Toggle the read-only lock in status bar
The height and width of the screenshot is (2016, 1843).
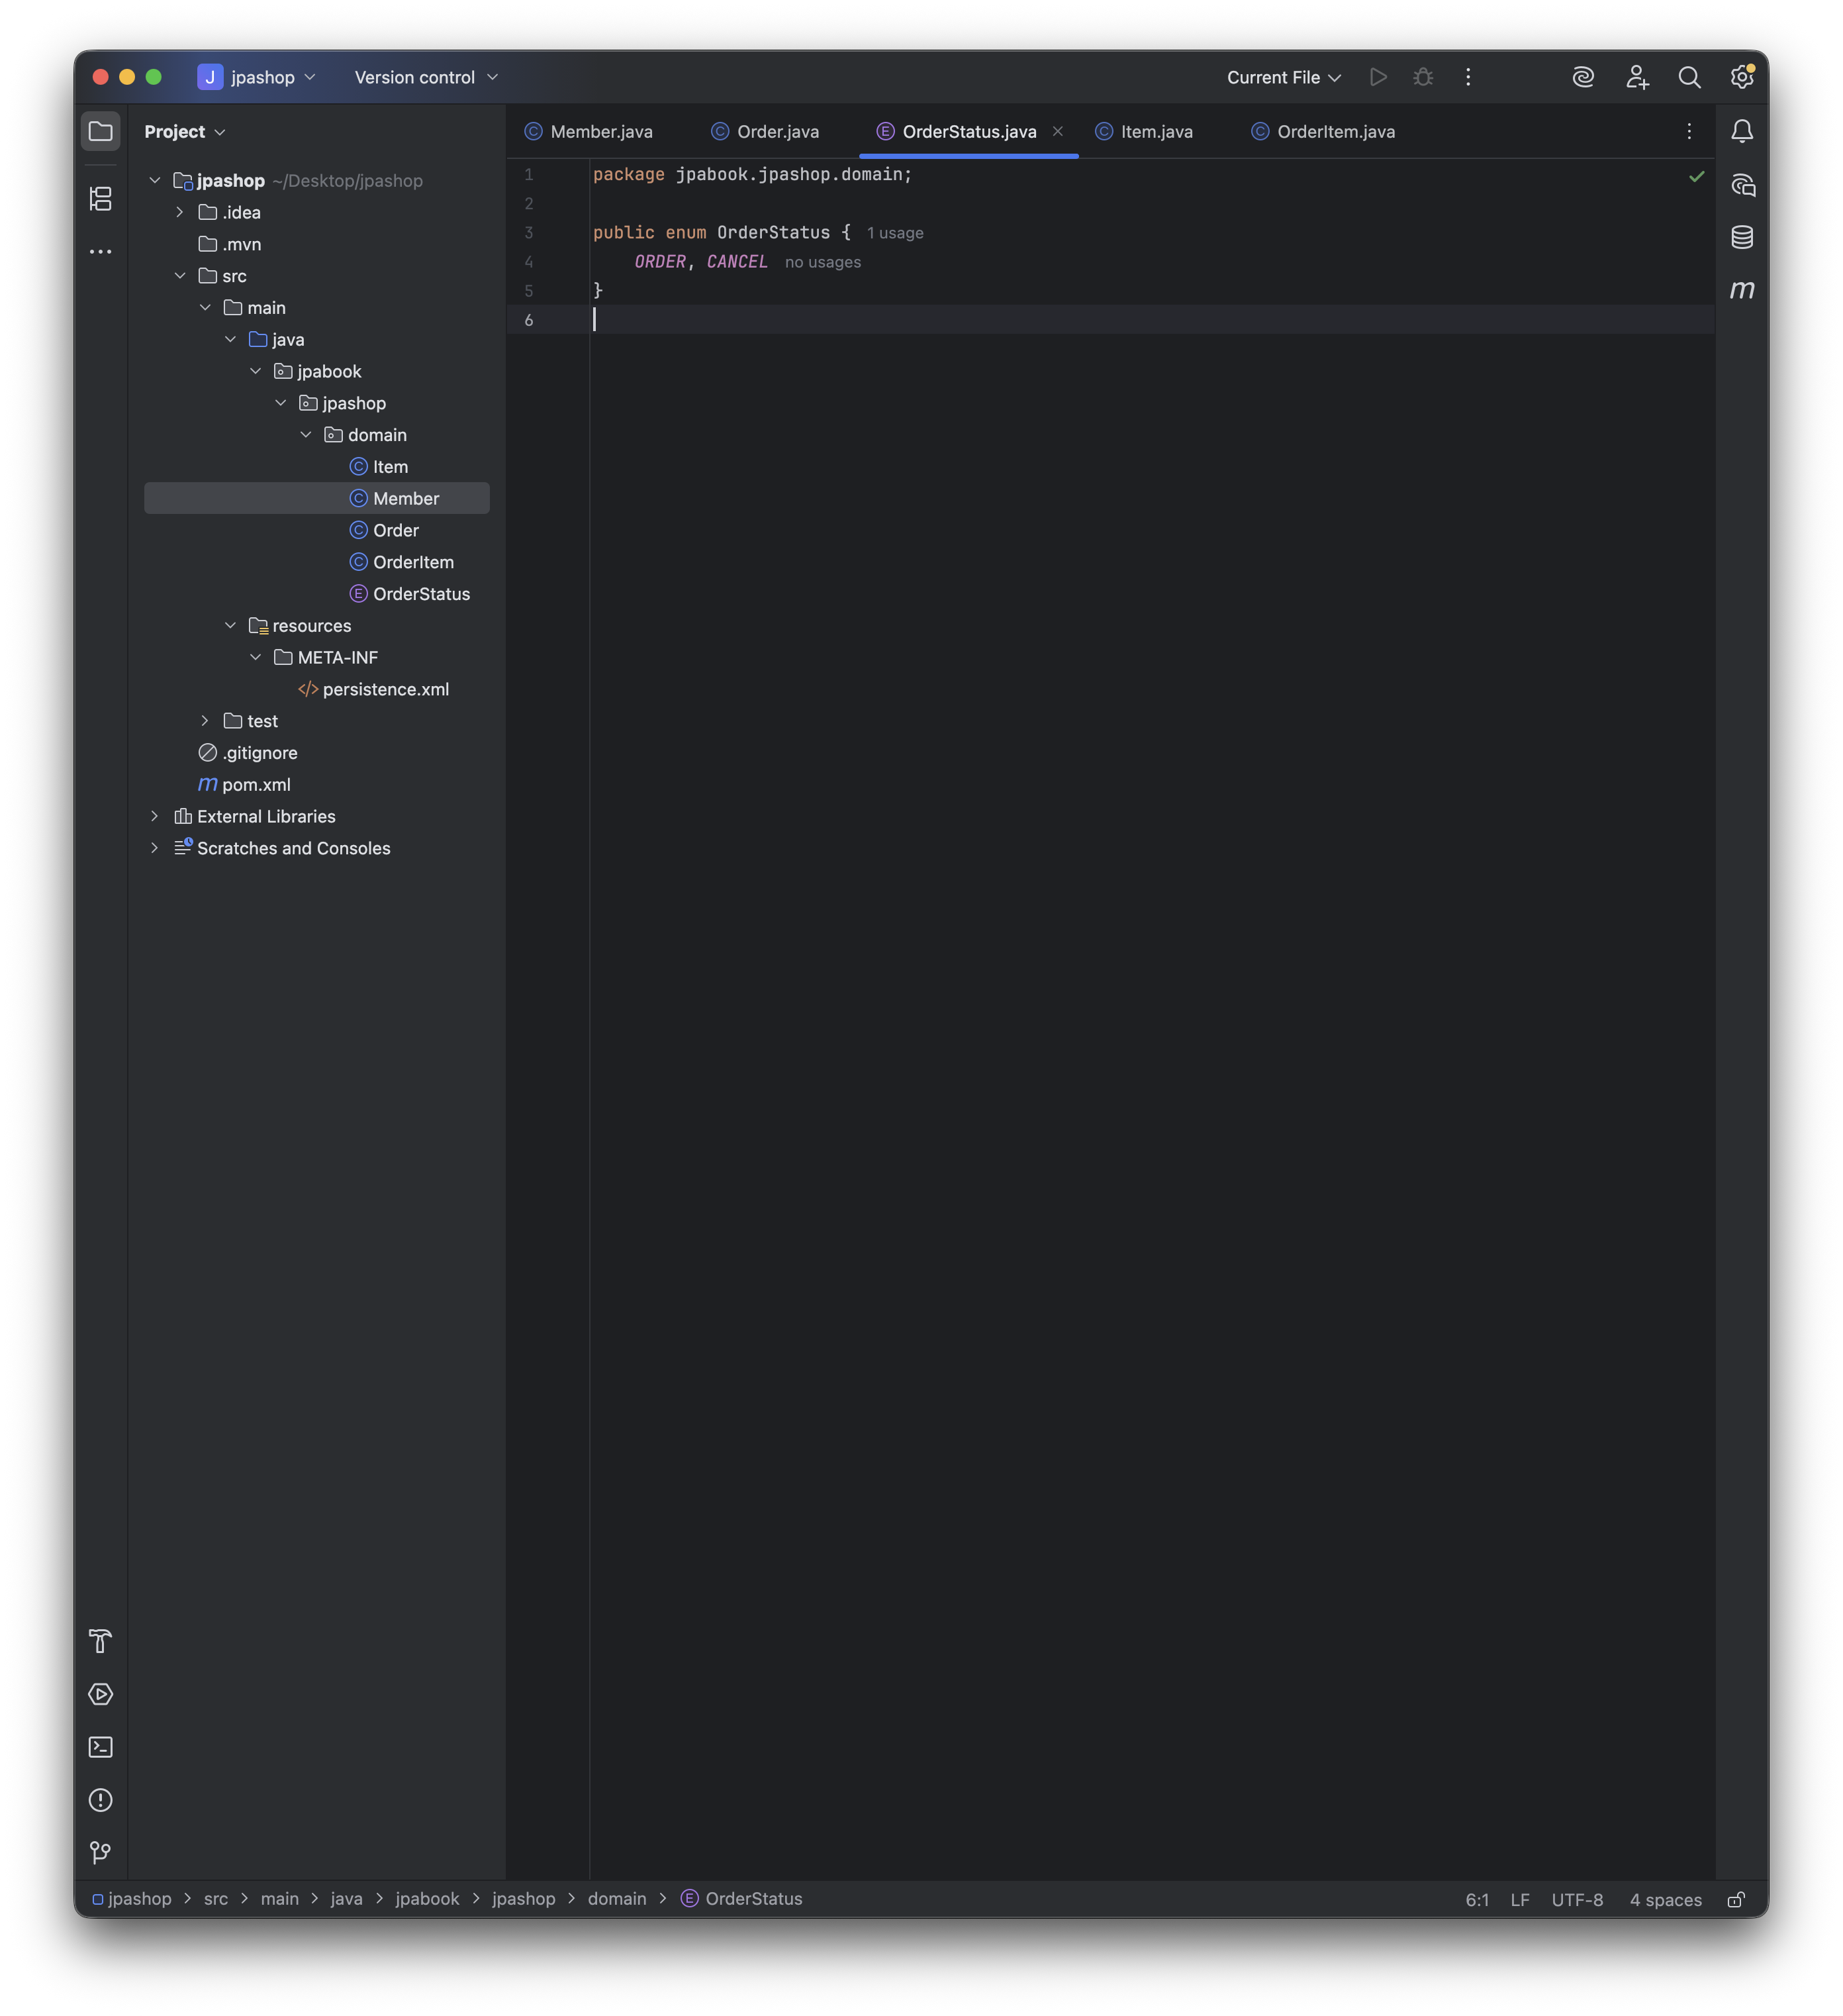[x=1736, y=1899]
